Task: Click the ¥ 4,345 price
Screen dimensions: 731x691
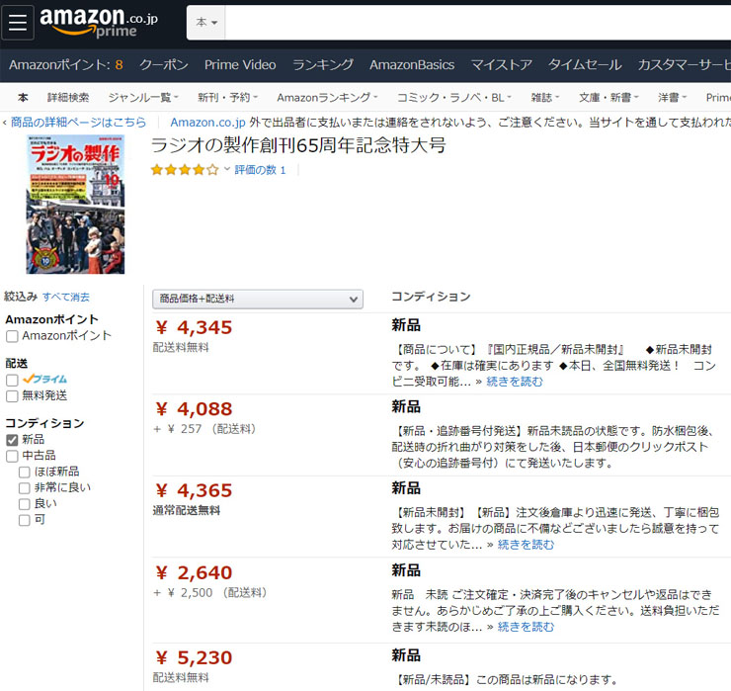Action: pyautogui.click(x=194, y=327)
